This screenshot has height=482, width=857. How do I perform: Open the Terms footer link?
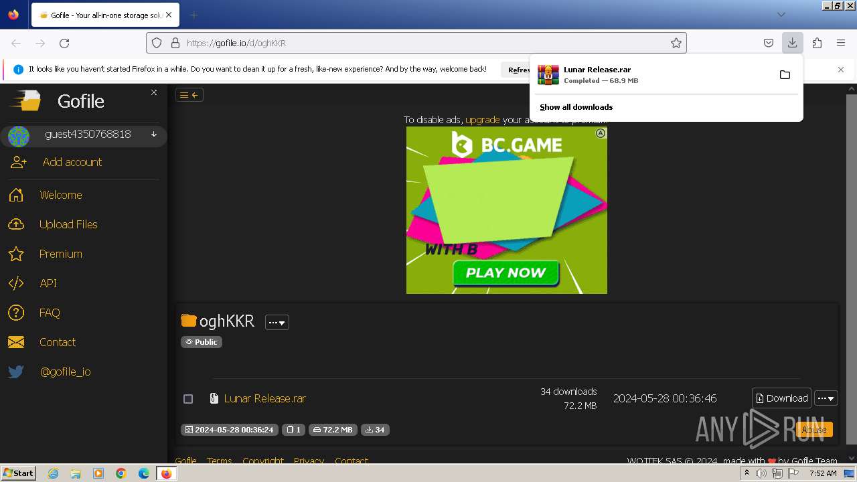click(219, 461)
